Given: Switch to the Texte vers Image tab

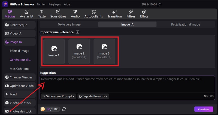Looking at the screenshot, I should click(69, 25).
